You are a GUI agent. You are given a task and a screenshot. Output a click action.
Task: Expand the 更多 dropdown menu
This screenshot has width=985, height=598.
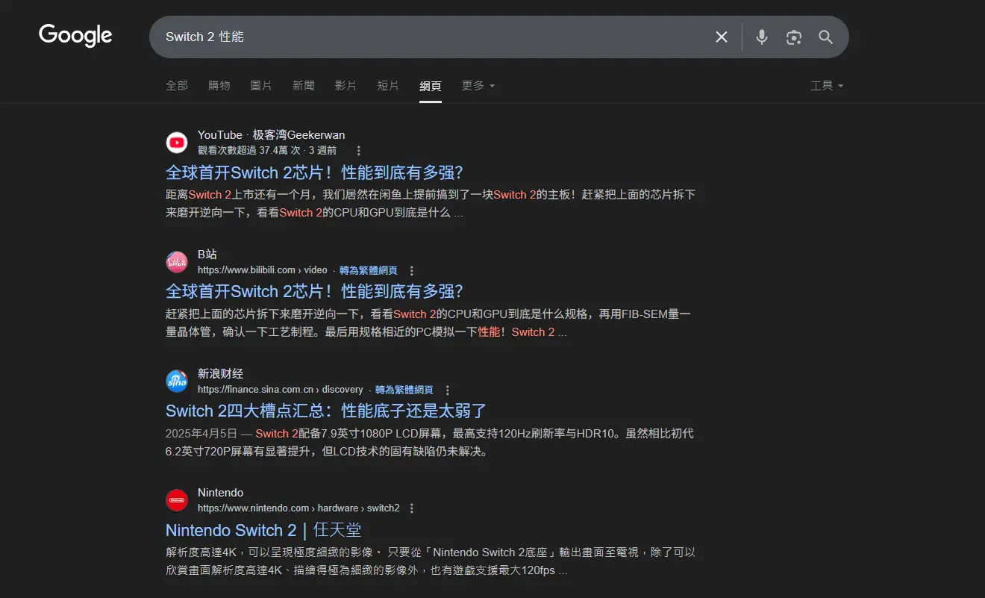click(x=478, y=86)
